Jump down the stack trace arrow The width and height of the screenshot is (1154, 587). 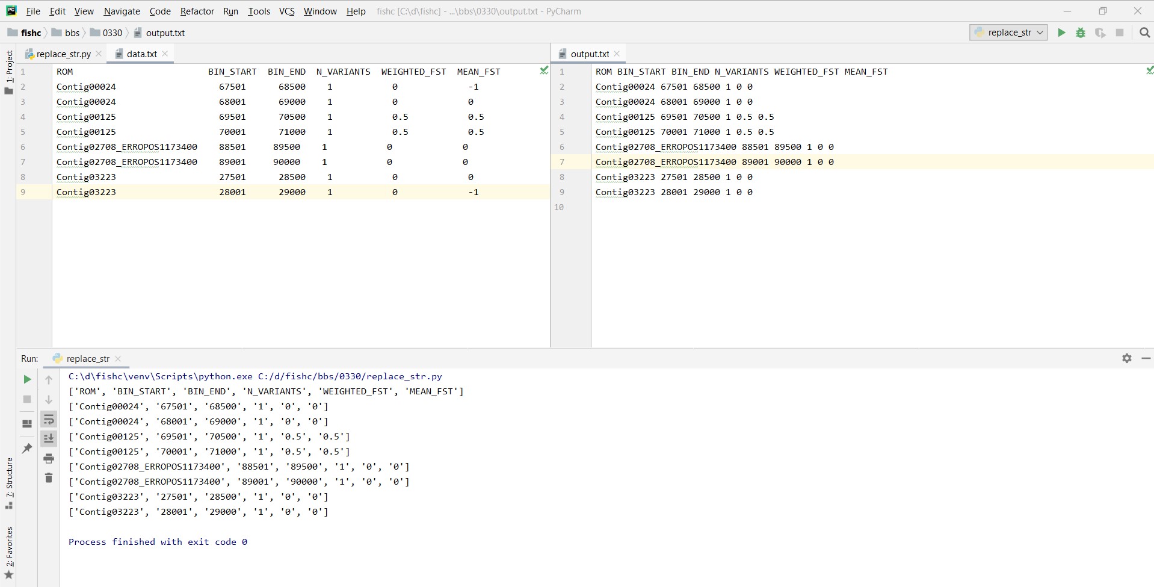point(49,399)
